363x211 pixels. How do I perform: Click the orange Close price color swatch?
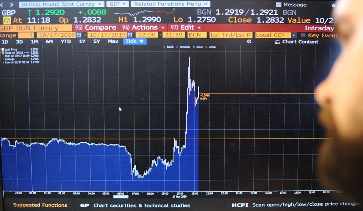(3, 52)
